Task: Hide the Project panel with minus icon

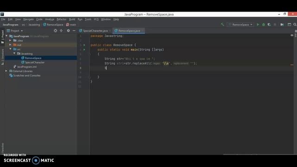Action: click(74, 31)
